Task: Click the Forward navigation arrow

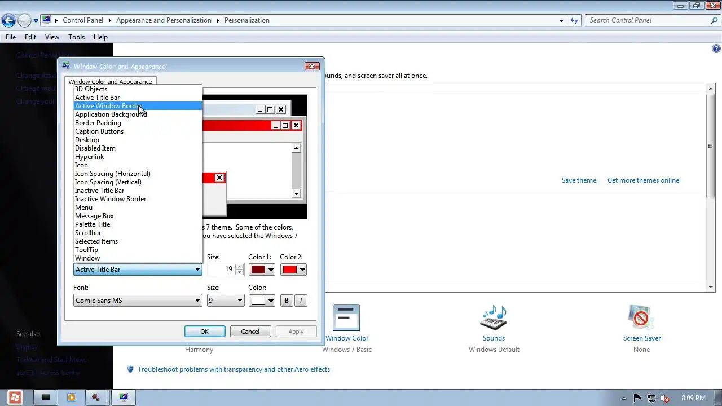Action: tap(24, 21)
